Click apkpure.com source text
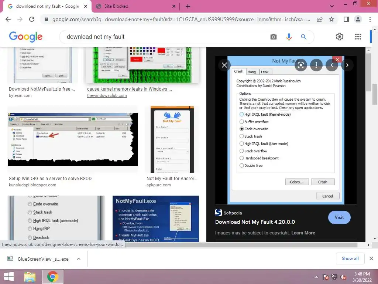 tap(159, 185)
